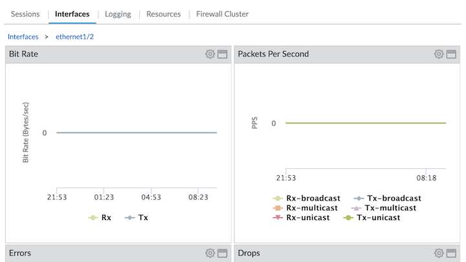Maximize the Packets Per Second panel
The image size is (466, 262).
[x=452, y=54]
